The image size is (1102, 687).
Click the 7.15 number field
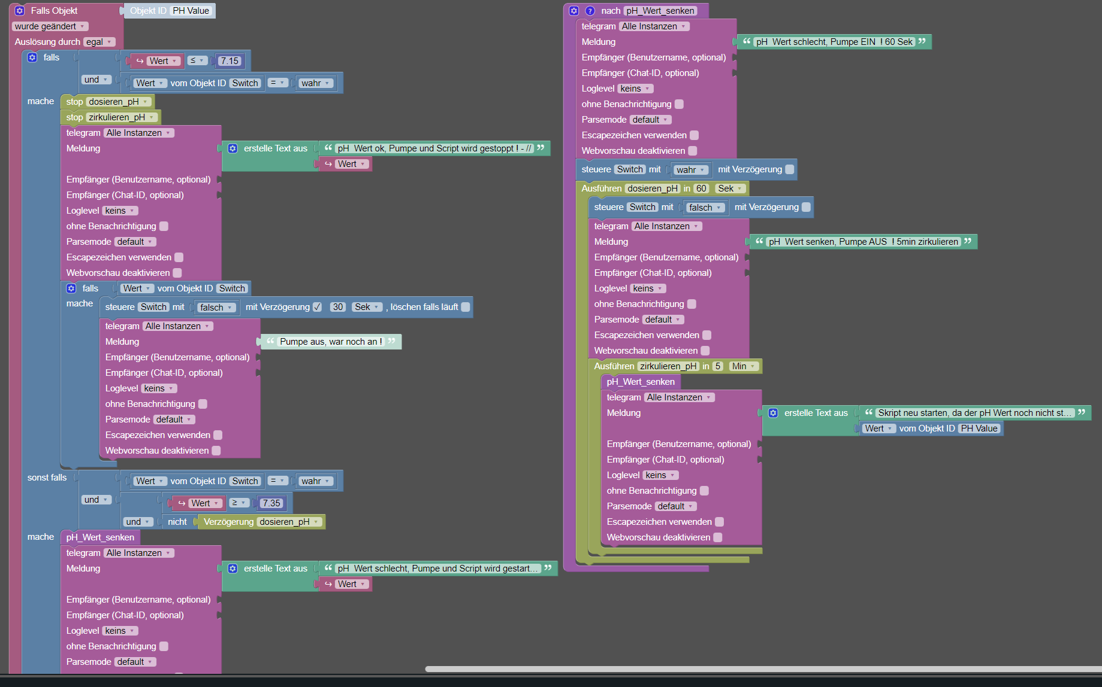coord(230,61)
